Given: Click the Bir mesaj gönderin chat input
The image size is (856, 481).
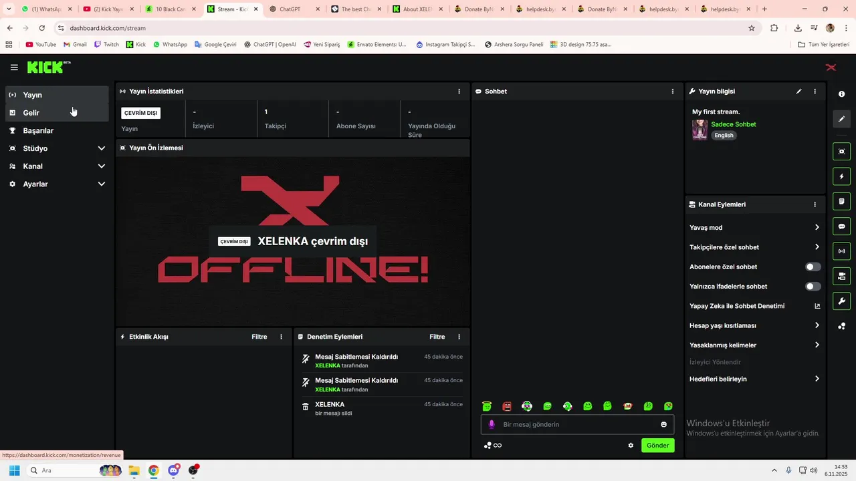Looking at the screenshot, I should pyautogui.click(x=577, y=424).
